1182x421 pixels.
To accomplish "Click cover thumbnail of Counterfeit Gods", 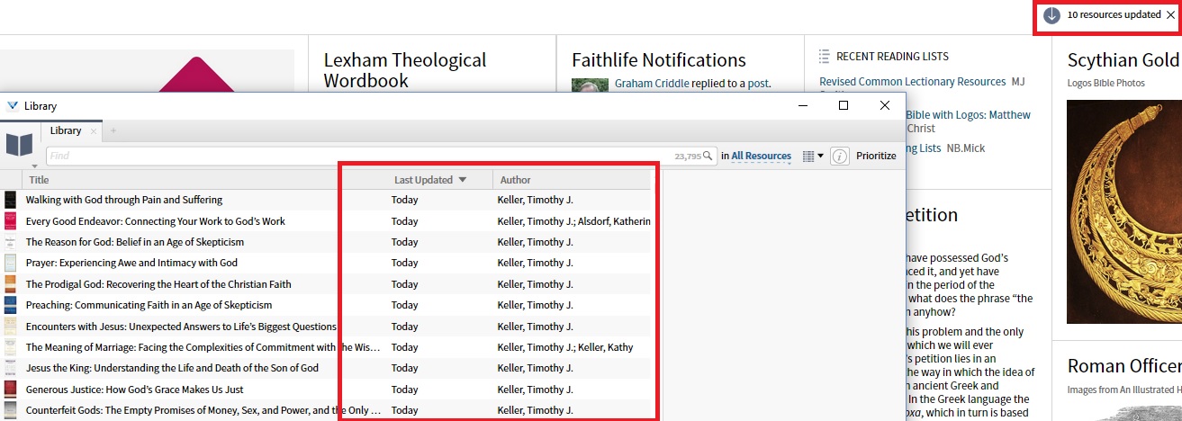I will [x=10, y=410].
